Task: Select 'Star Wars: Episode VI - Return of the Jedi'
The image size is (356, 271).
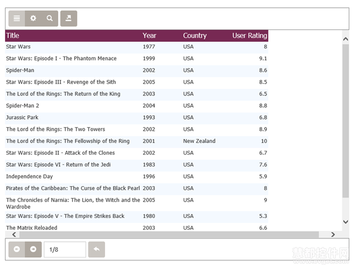Action: (x=58, y=165)
